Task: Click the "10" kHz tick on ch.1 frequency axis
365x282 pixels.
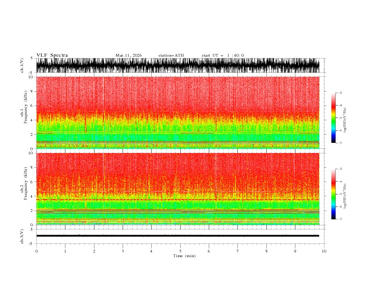Action: click(31, 77)
